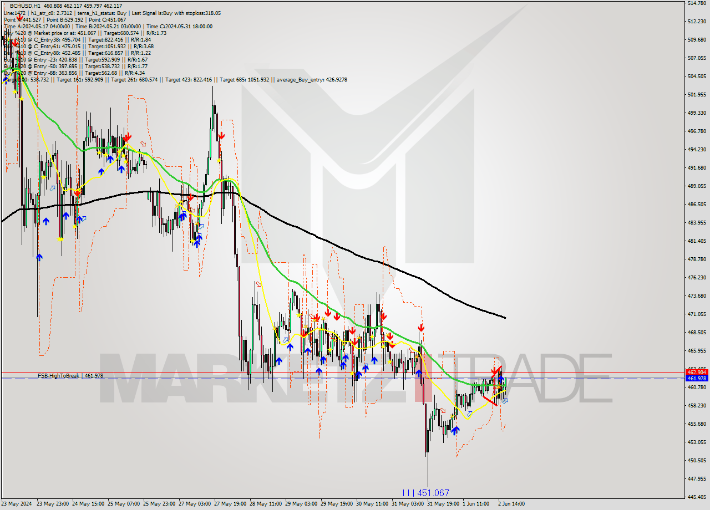Viewport: 710px width, 510px height.
Task: Click the '27 May 03:00' time axis label
Action: (x=195, y=504)
